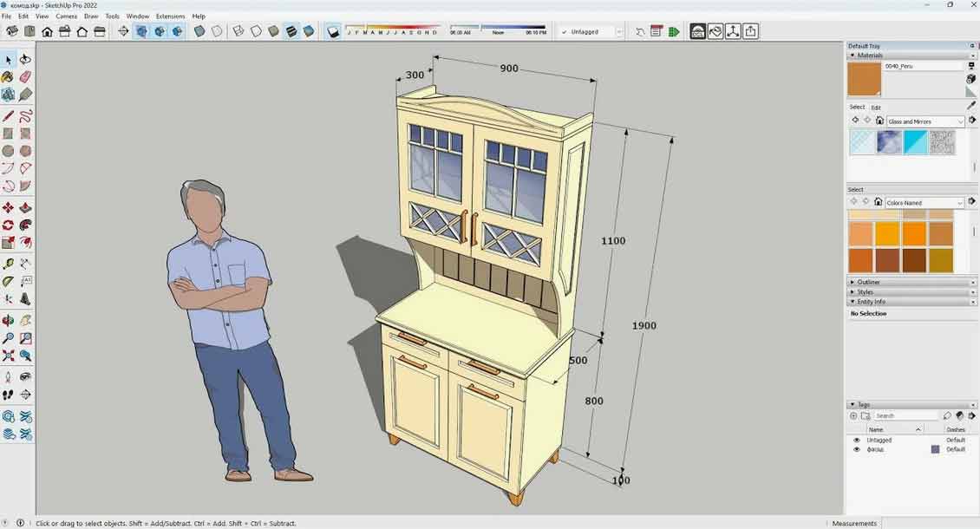Click the Zoom Extents tool
The width and height of the screenshot is (980, 529).
pyautogui.click(x=8, y=356)
